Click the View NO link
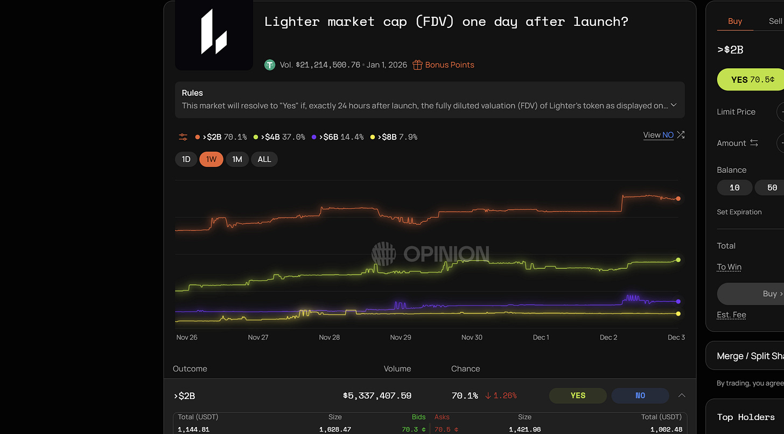Viewport: 784px width, 434px height. [x=658, y=135]
